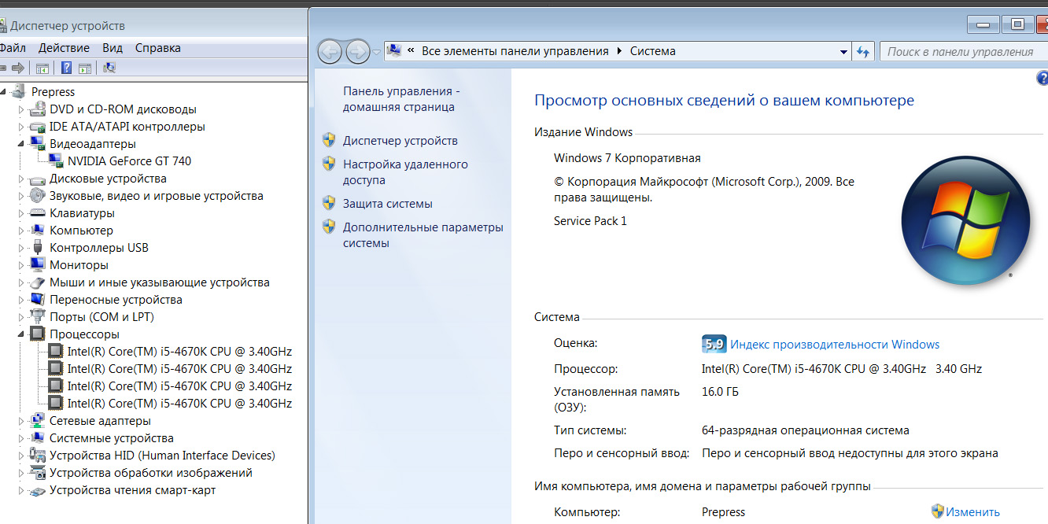Viewport: 1048px width, 524px height.
Task: Collapse the Prepress root node
Action: [4, 92]
